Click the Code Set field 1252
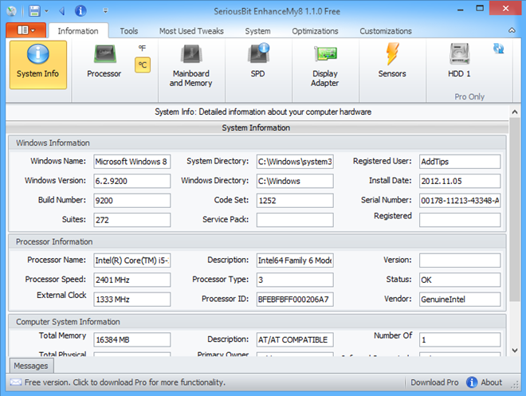This screenshot has height=396, width=526. [295, 201]
